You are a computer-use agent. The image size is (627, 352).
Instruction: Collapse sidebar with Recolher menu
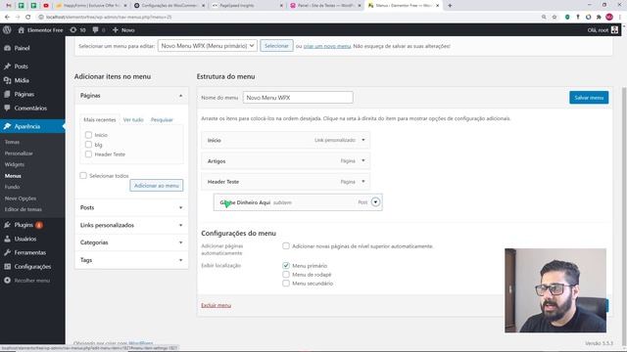tap(32, 281)
